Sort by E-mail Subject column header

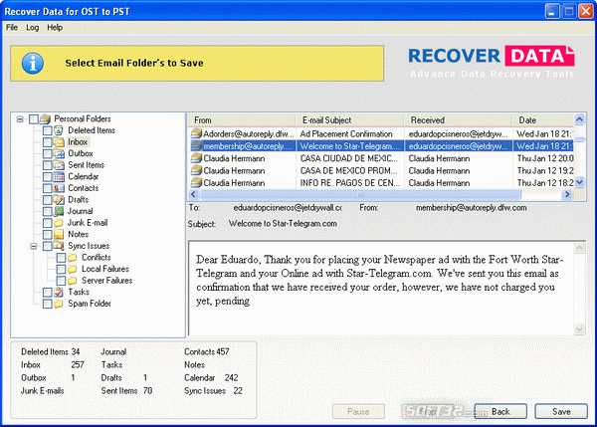click(x=349, y=120)
